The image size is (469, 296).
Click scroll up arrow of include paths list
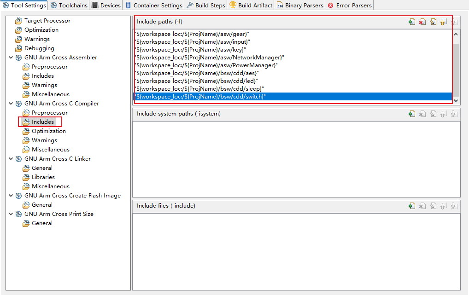[456, 34]
